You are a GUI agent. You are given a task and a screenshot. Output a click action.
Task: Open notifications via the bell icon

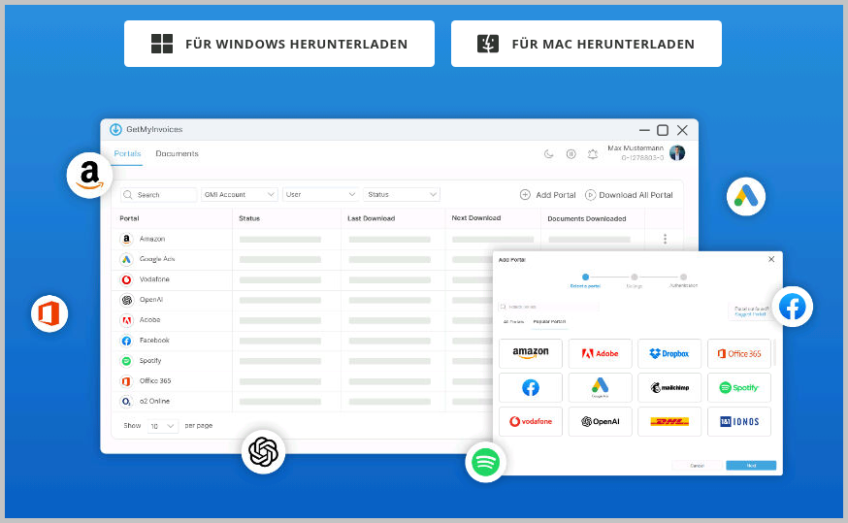593,154
